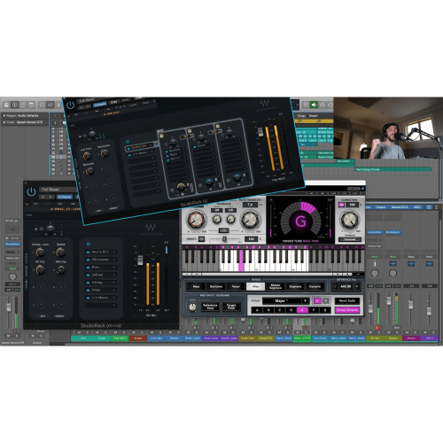Select the Generic range
The image size is (443, 443).
pyautogui.click(x=315, y=286)
